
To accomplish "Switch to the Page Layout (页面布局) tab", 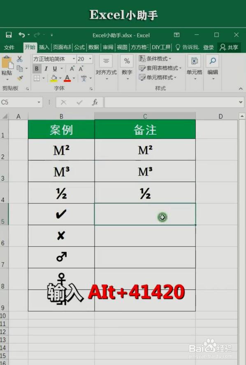I will click(x=62, y=47).
